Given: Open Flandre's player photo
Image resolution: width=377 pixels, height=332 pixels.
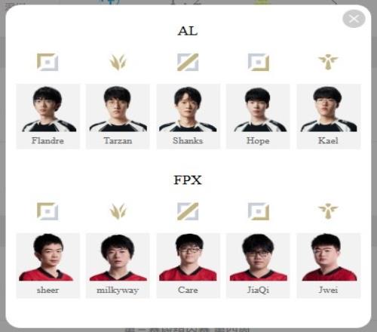Looking at the screenshot, I should click(48, 109).
